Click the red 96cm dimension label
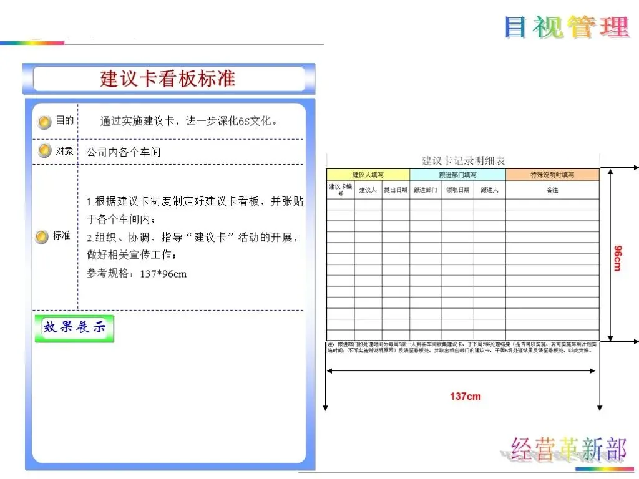 [x=618, y=258]
